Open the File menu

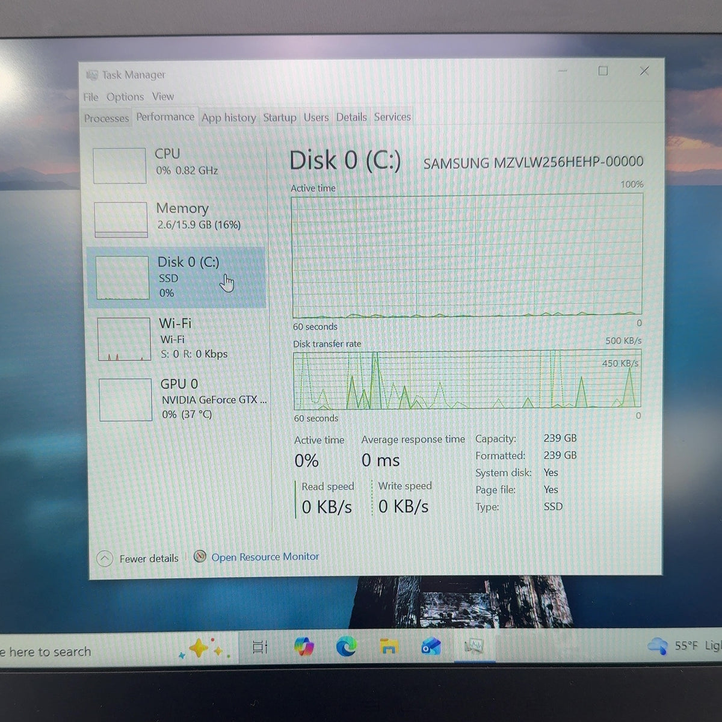pos(91,97)
